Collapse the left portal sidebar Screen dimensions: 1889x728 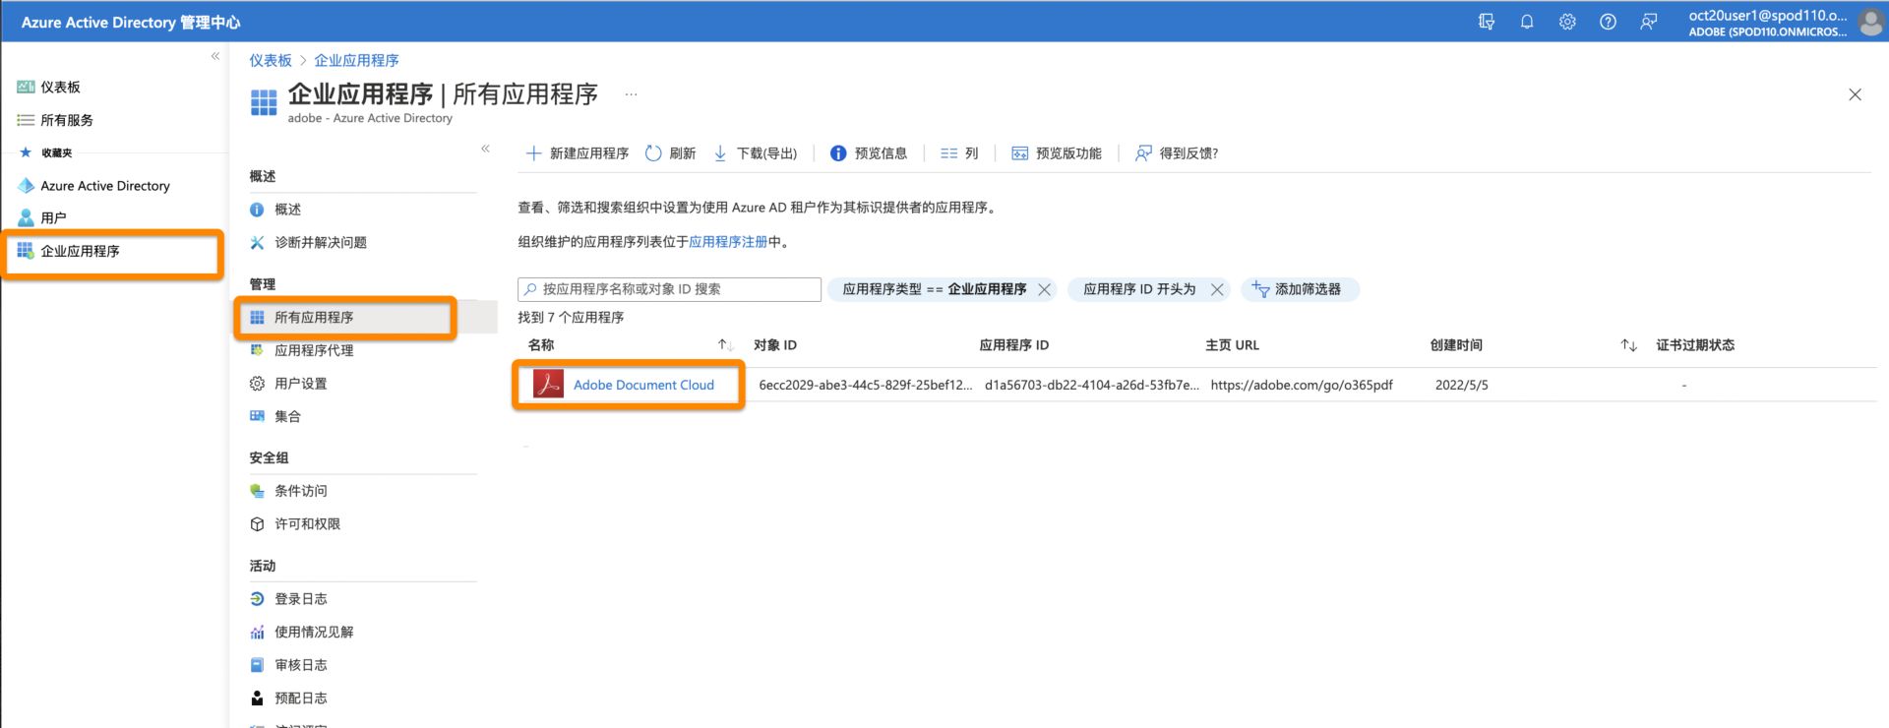point(215,56)
